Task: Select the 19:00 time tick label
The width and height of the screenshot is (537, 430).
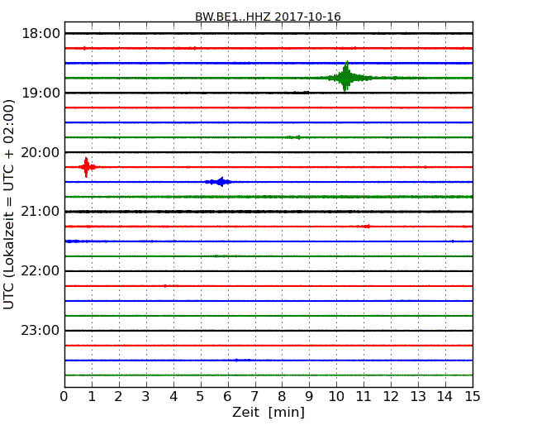Action: coord(40,93)
